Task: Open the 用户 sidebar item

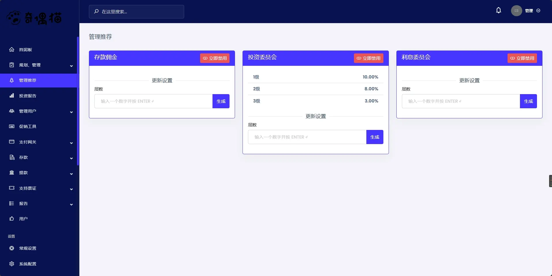Action: pos(23,219)
